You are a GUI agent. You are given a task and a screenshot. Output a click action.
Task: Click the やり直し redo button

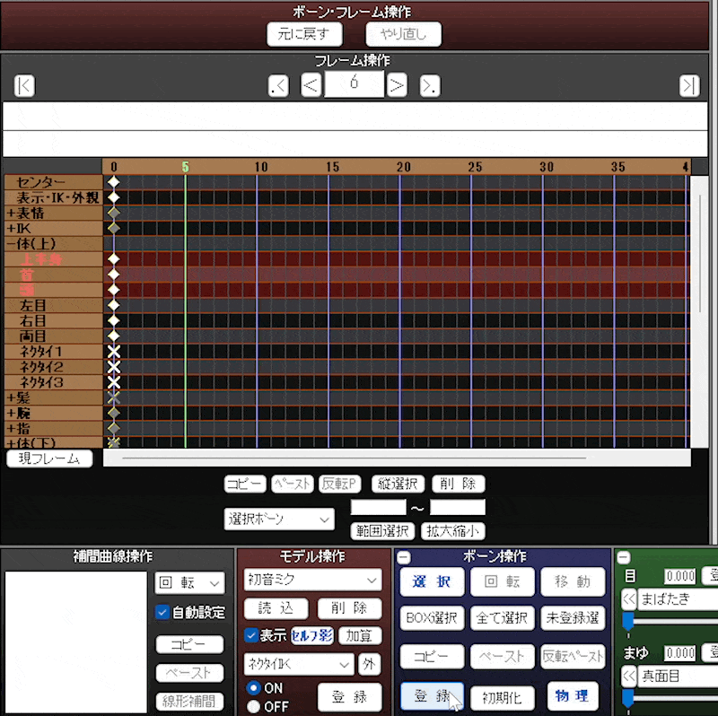point(403,34)
